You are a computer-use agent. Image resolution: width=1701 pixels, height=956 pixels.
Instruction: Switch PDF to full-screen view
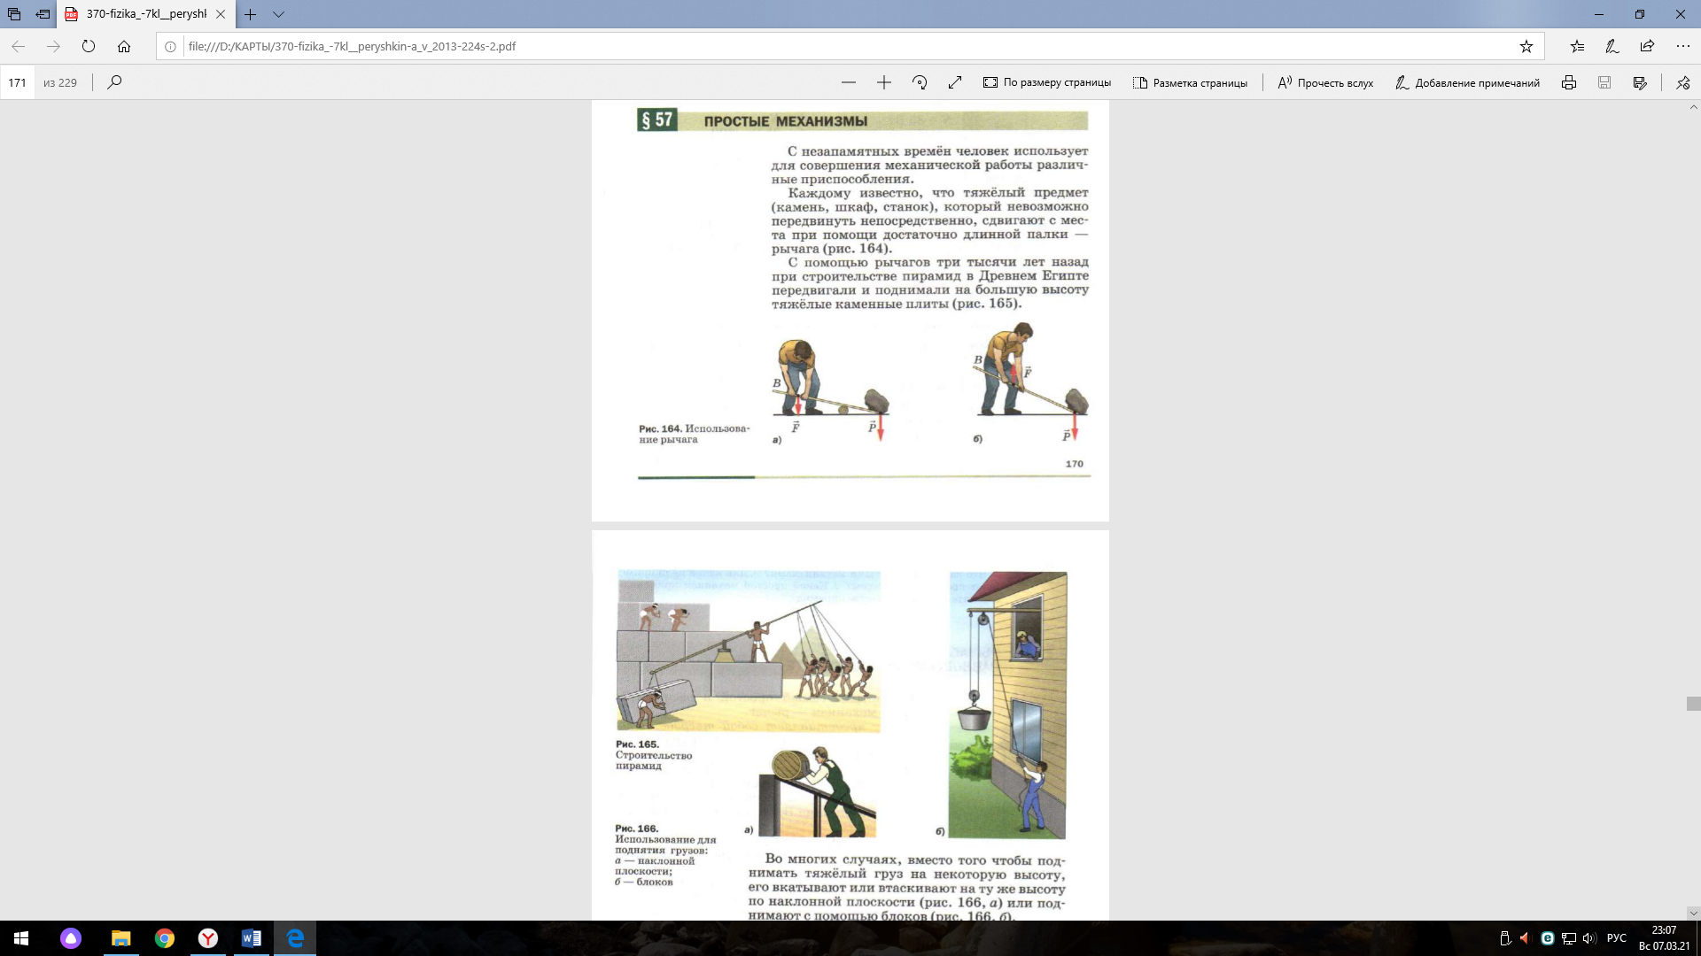point(955,82)
